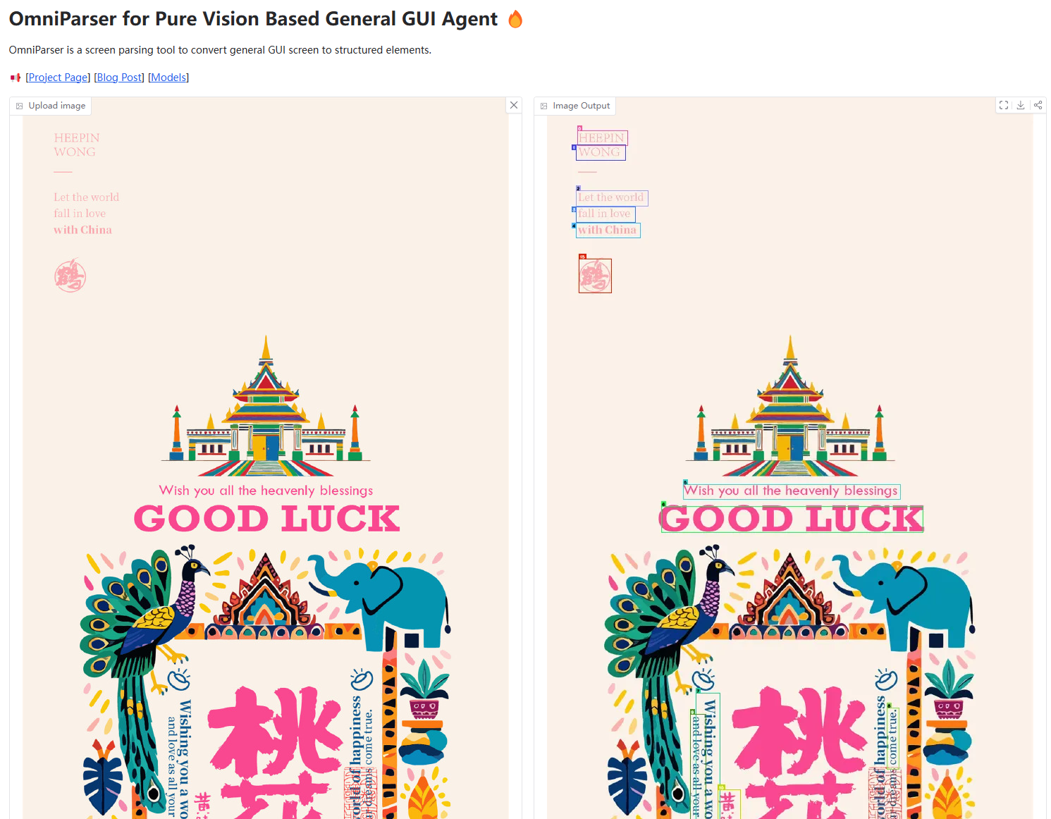
Task: Select the Image Output panel label
Action: coord(582,106)
